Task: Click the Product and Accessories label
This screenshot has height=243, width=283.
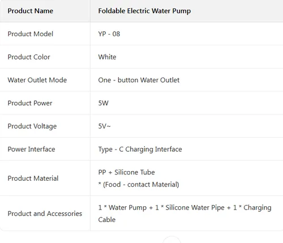Action: [x=45, y=214]
